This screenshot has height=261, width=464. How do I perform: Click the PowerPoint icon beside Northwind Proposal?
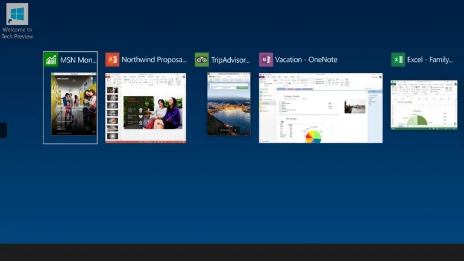pos(113,60)
